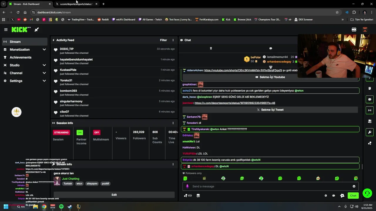The image size is (376, 211).
Task: Click the MOD icon in the top bar
Action: [354, 30]
